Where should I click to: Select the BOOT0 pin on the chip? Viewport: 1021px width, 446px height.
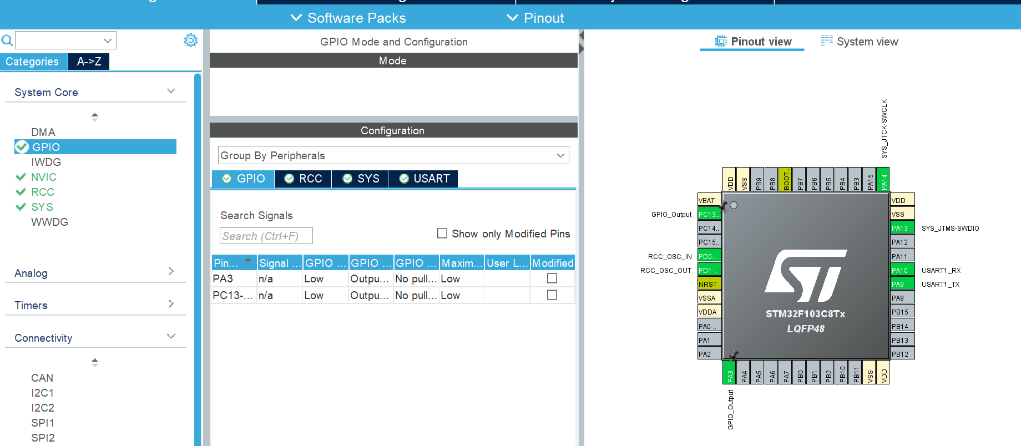[x=786, y=179]
